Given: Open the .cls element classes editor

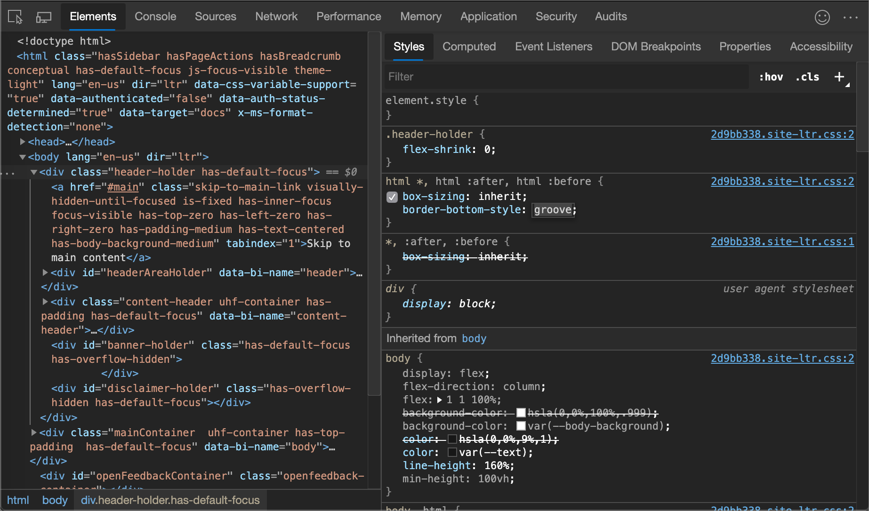Looking at the screenshot, I should coord(807,77).
